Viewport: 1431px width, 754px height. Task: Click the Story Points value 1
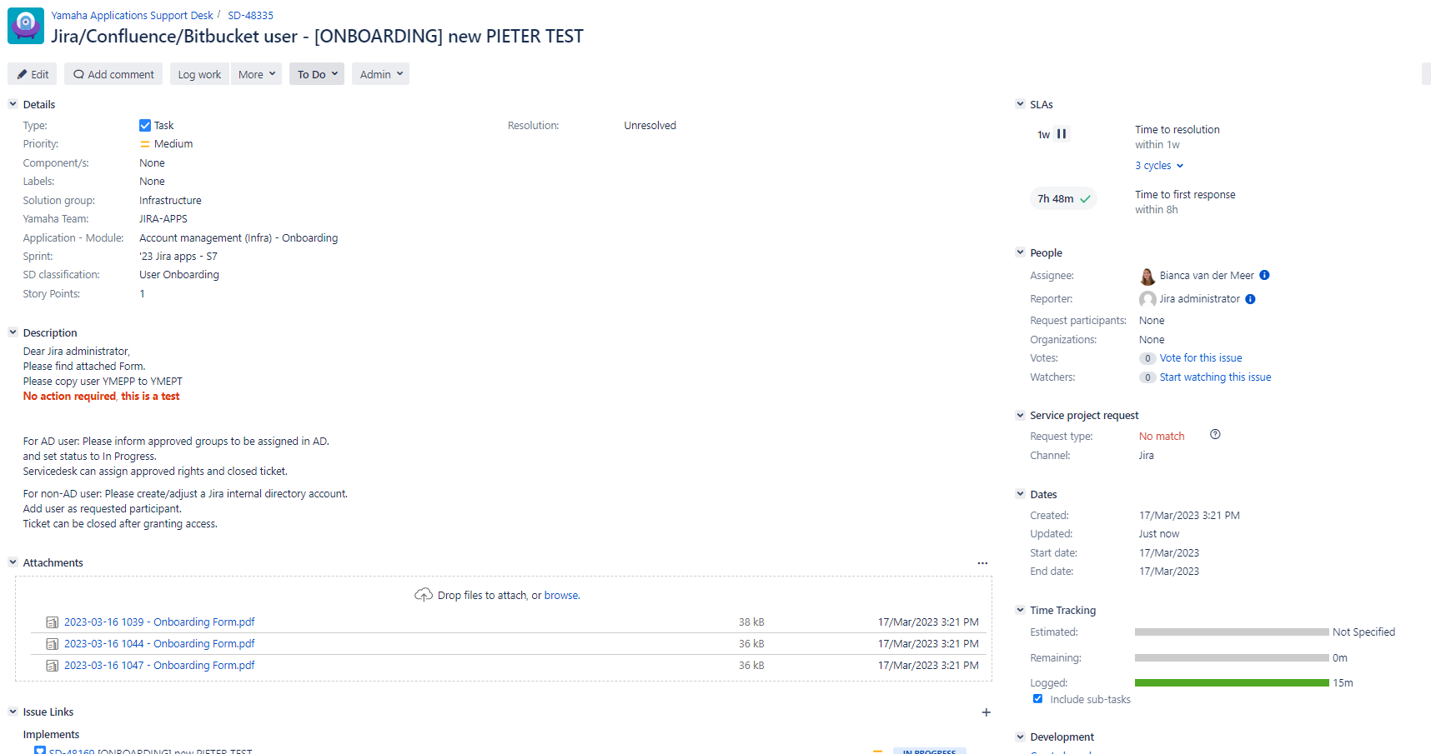142,294
